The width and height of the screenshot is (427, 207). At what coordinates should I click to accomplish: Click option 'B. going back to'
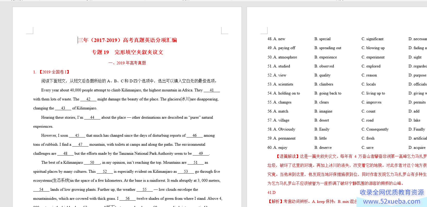pyautogui.click(x=328, y=93)
